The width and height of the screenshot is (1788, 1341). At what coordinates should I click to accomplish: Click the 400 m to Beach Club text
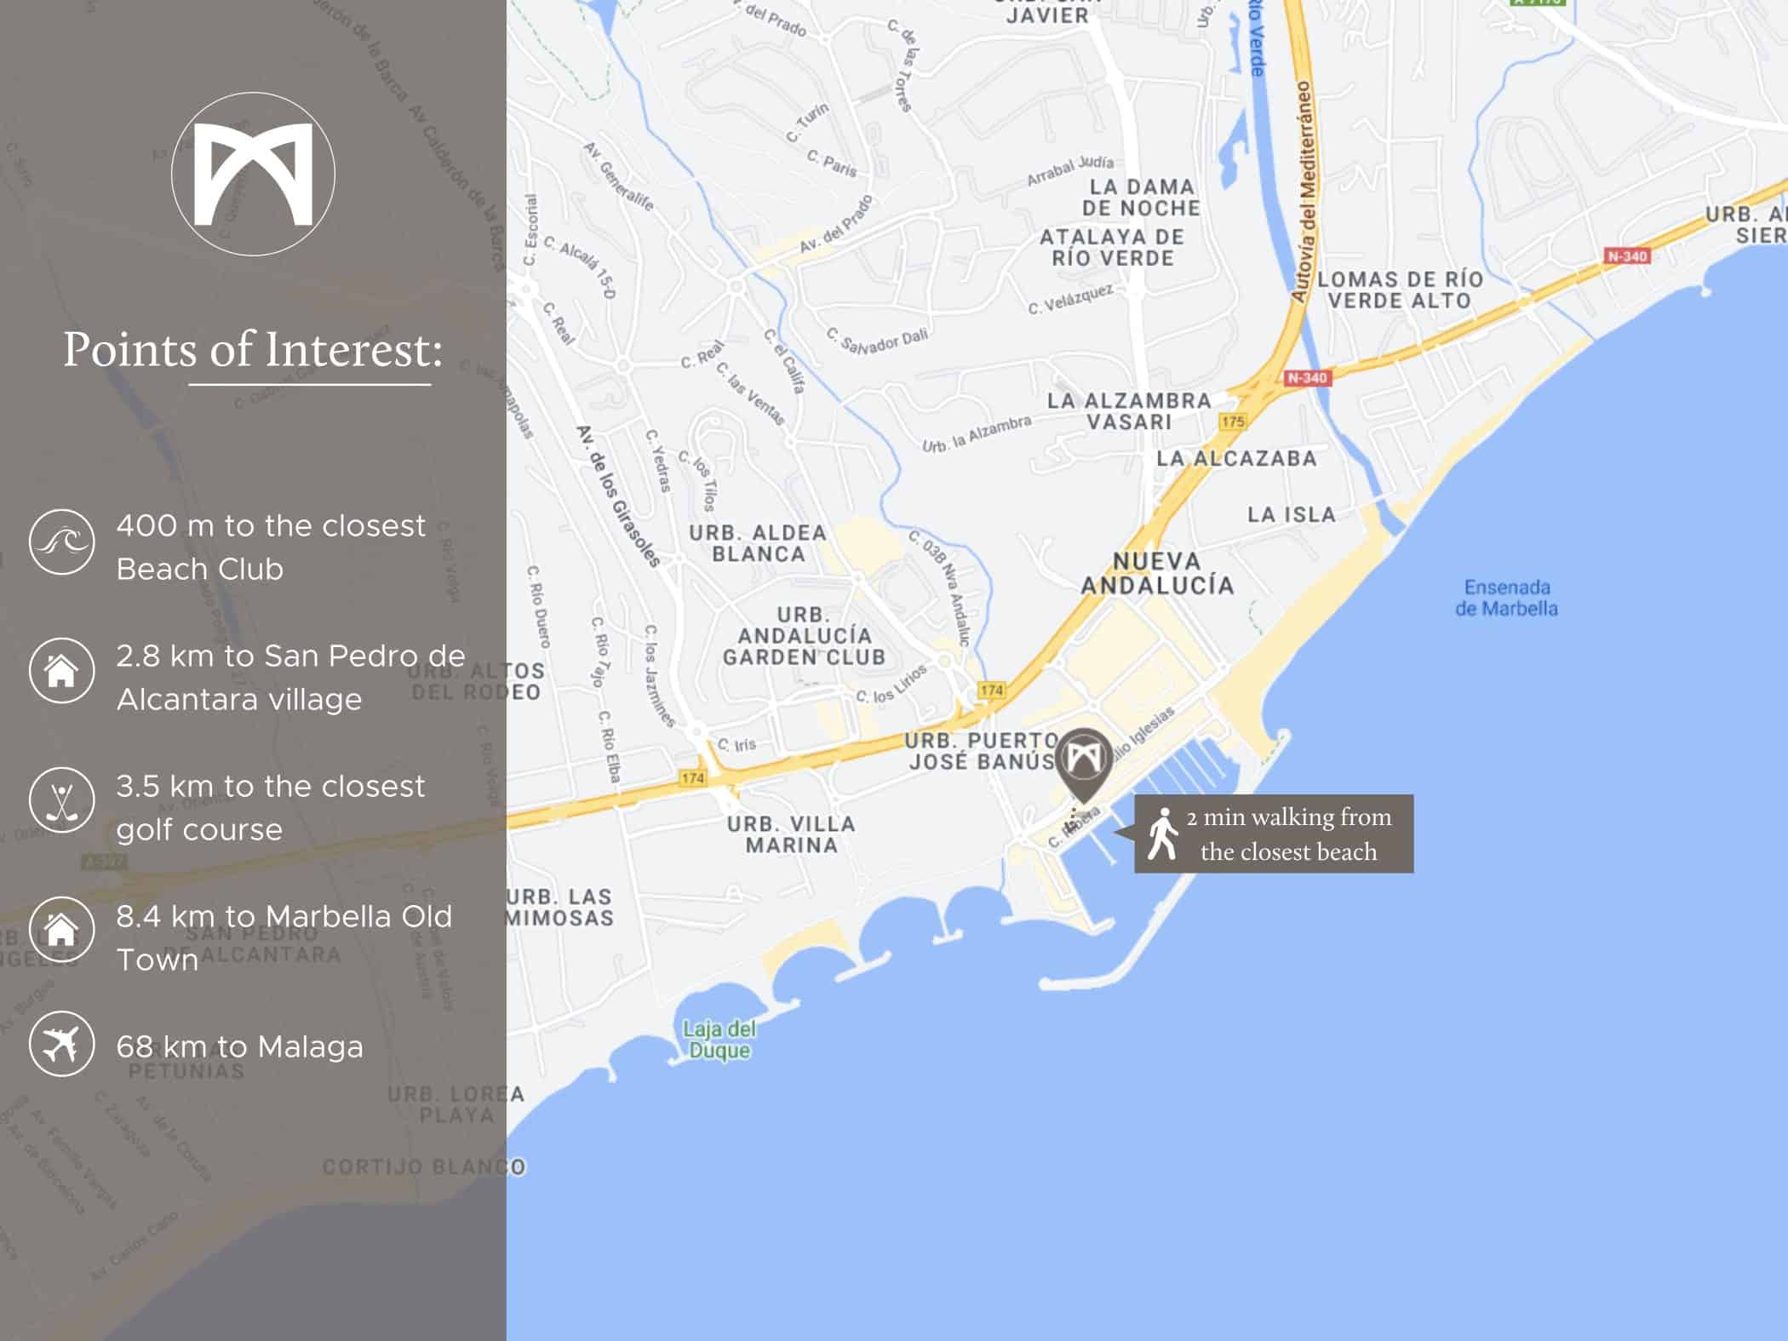(x=270, y=547)
